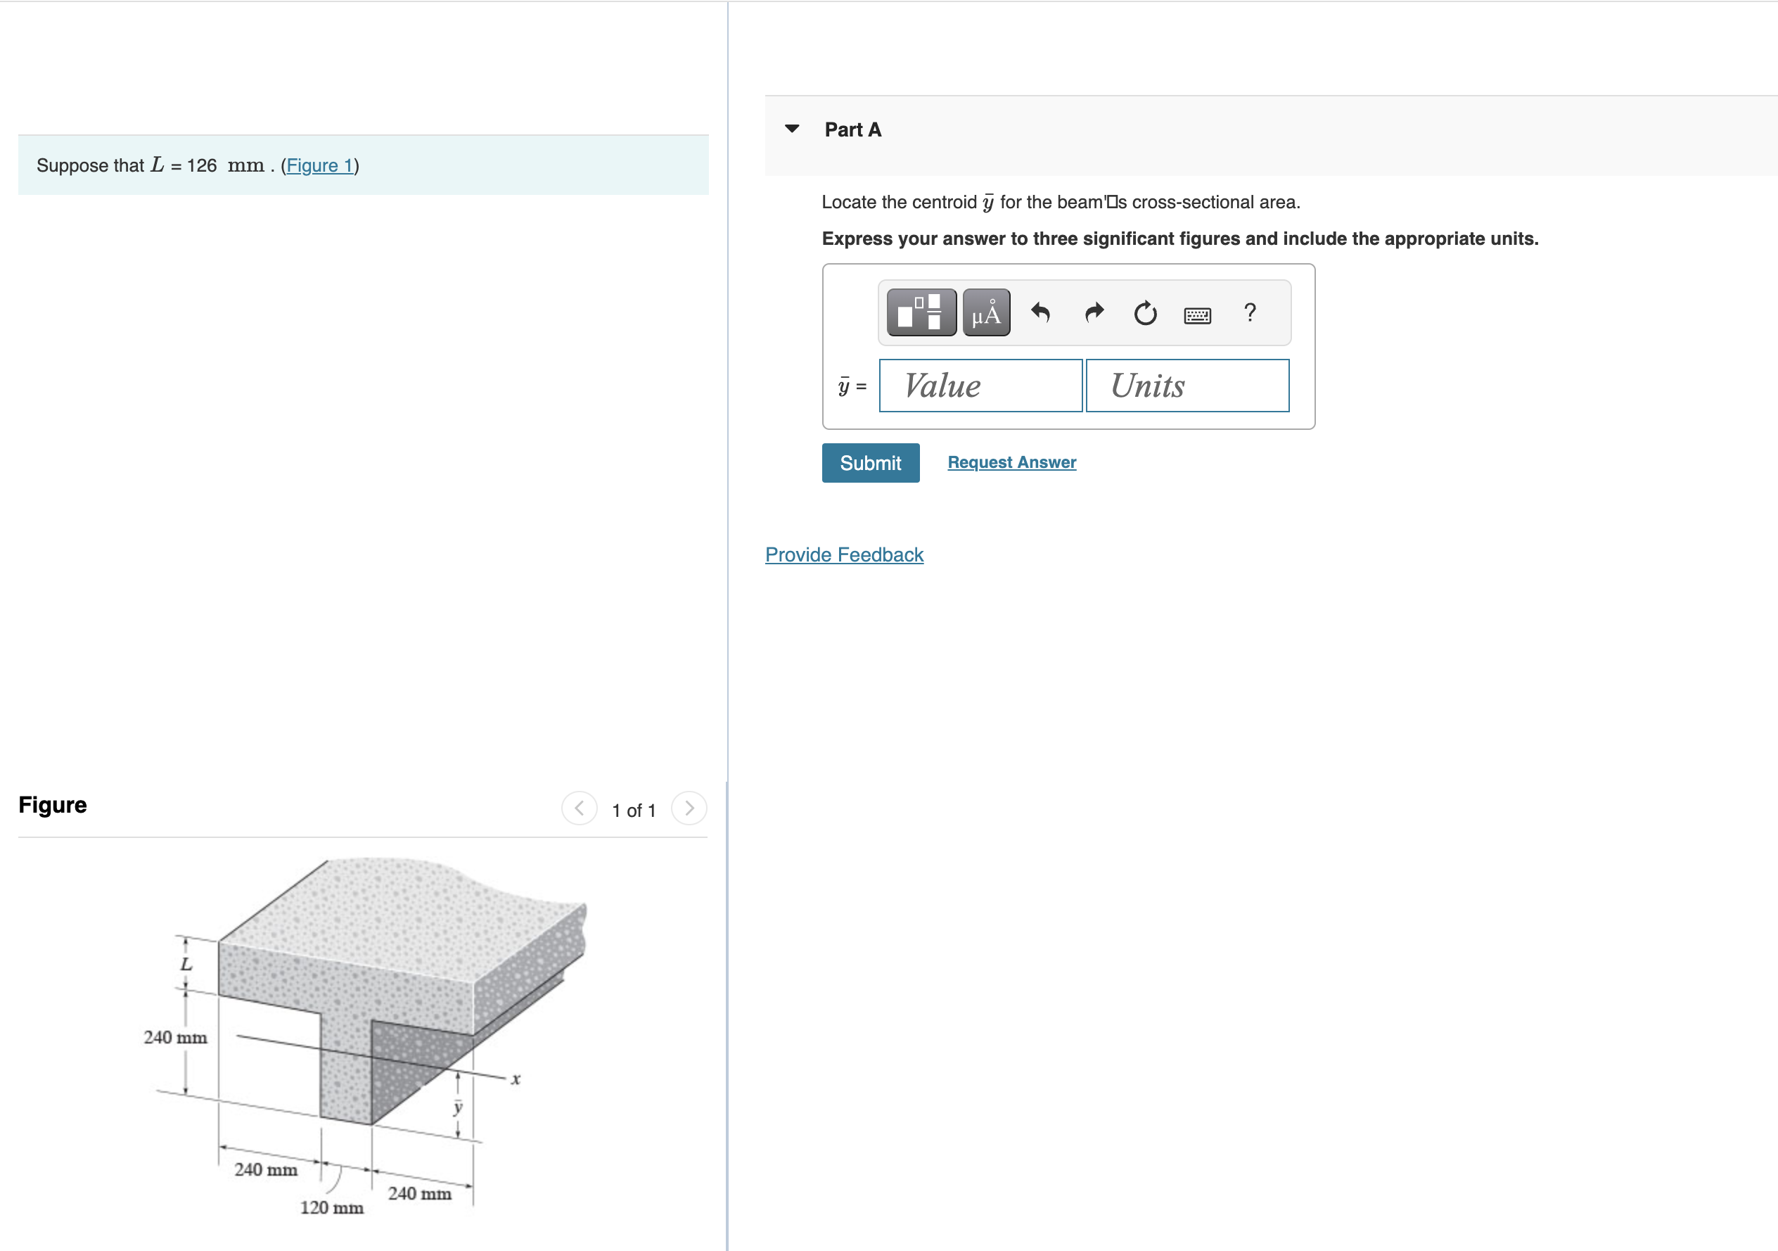
Task: Click the redo arrow in answer toolbar
Action: [x=1093, y=312]
